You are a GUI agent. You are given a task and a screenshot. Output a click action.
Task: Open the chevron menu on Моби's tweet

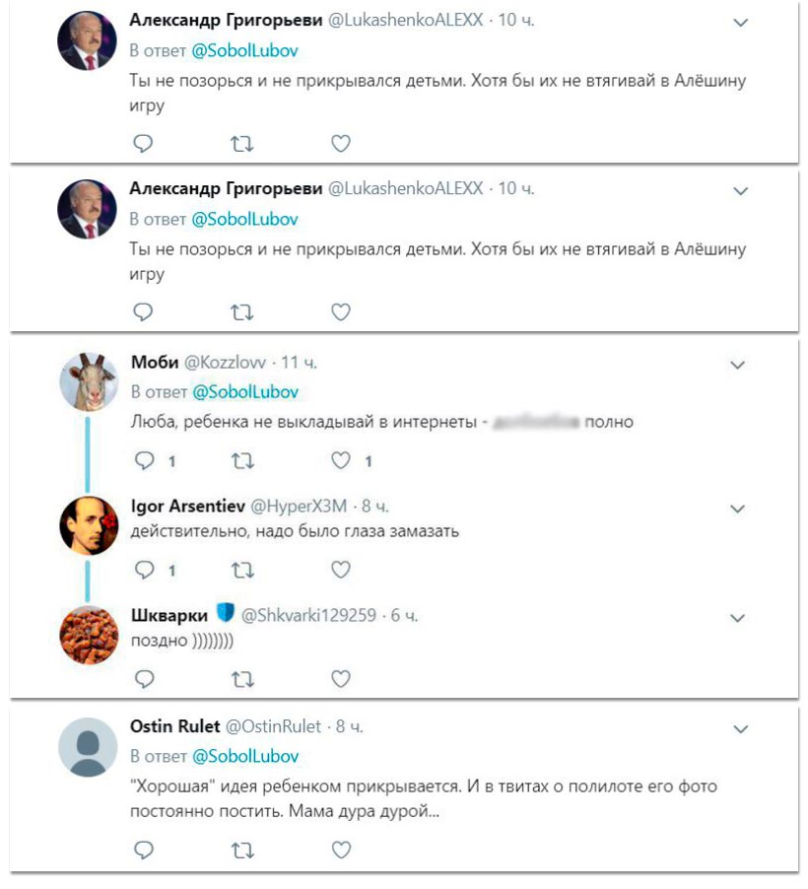pos(739,366)
